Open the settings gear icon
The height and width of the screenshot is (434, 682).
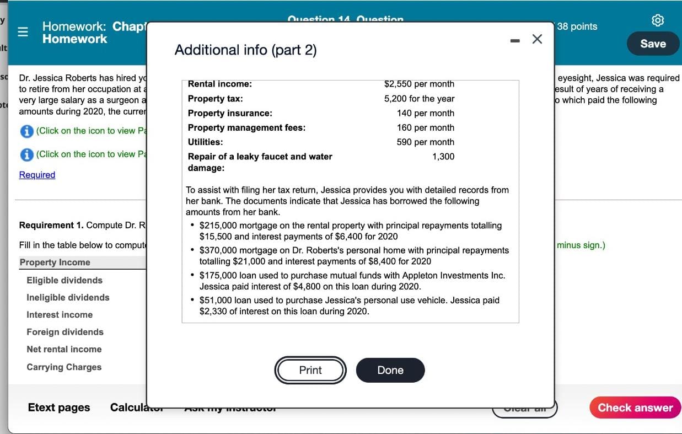657,21
